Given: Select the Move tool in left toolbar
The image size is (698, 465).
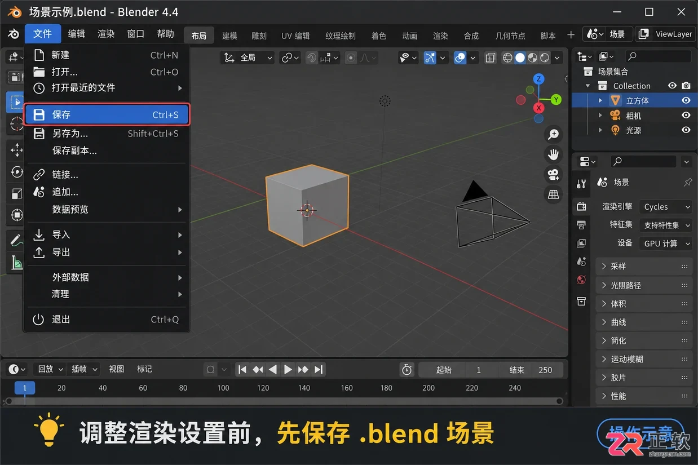Looking at the screenshot, I should click(x=16, y=149).
